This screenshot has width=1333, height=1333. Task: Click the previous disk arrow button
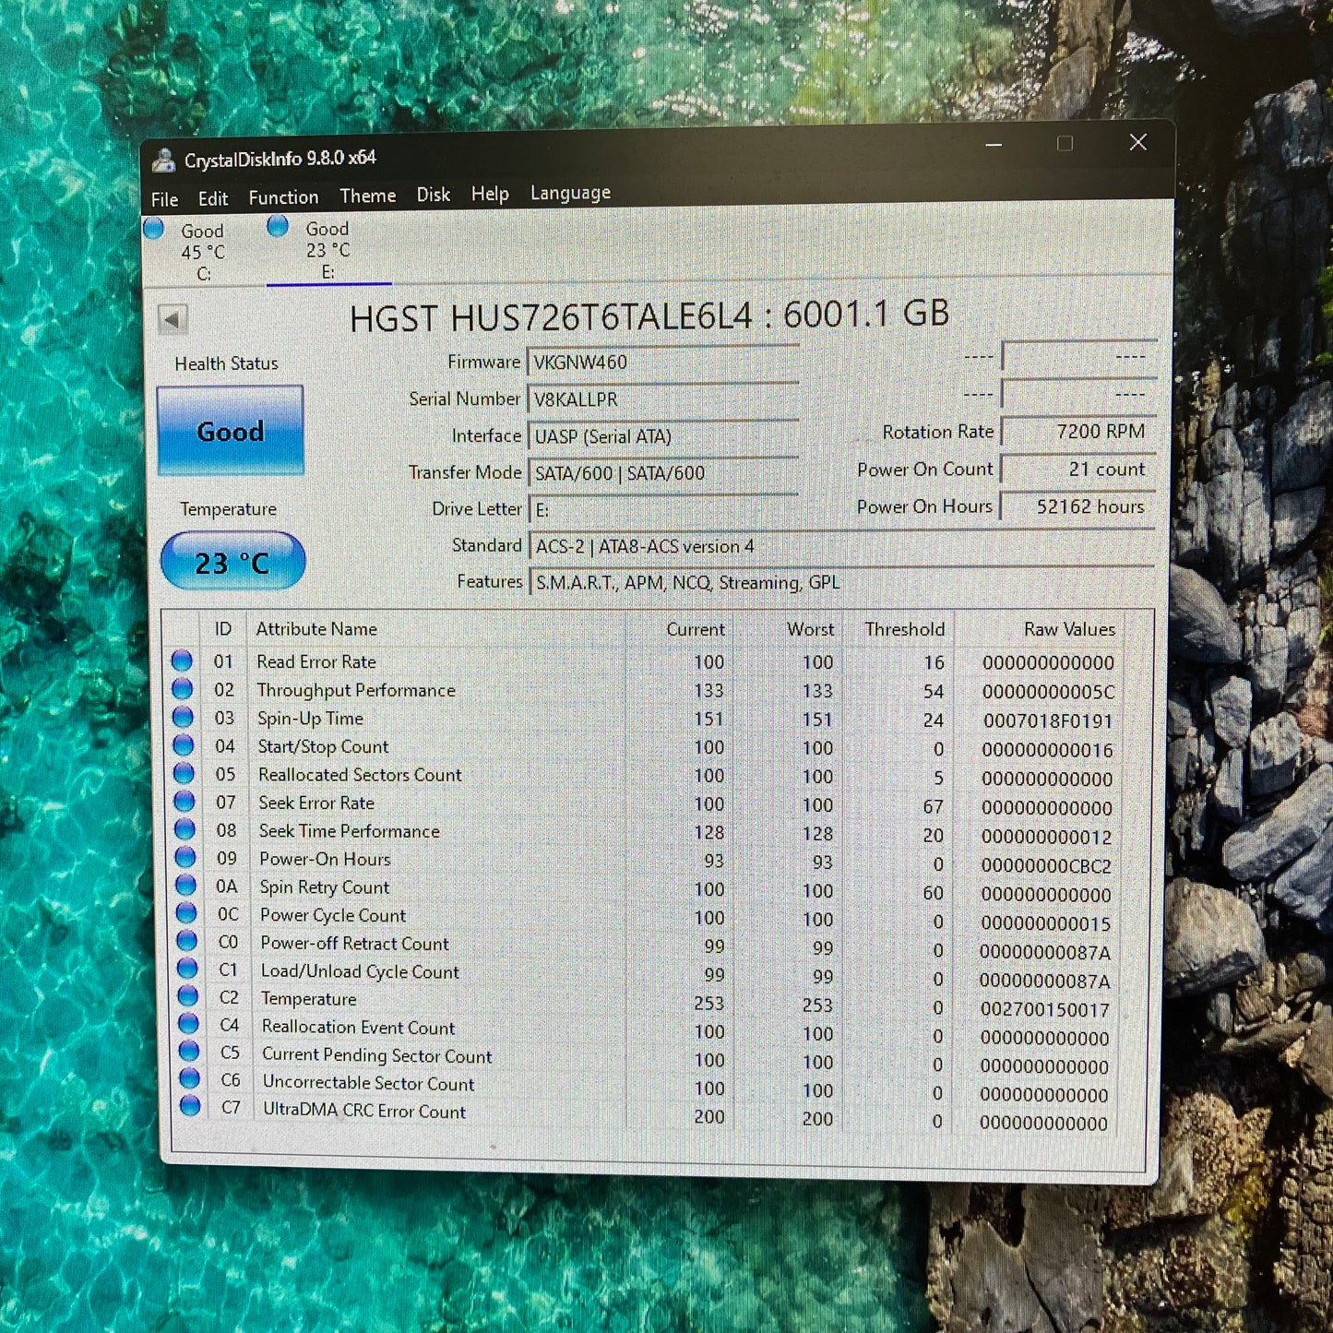point(172,319)
